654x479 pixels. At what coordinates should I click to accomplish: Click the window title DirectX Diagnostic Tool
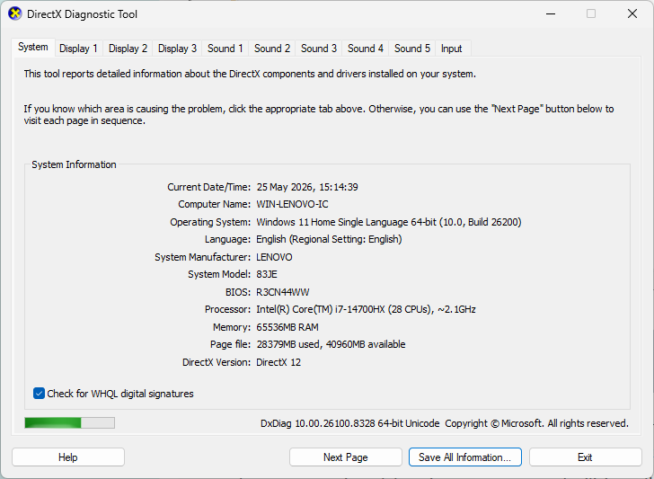82,14
